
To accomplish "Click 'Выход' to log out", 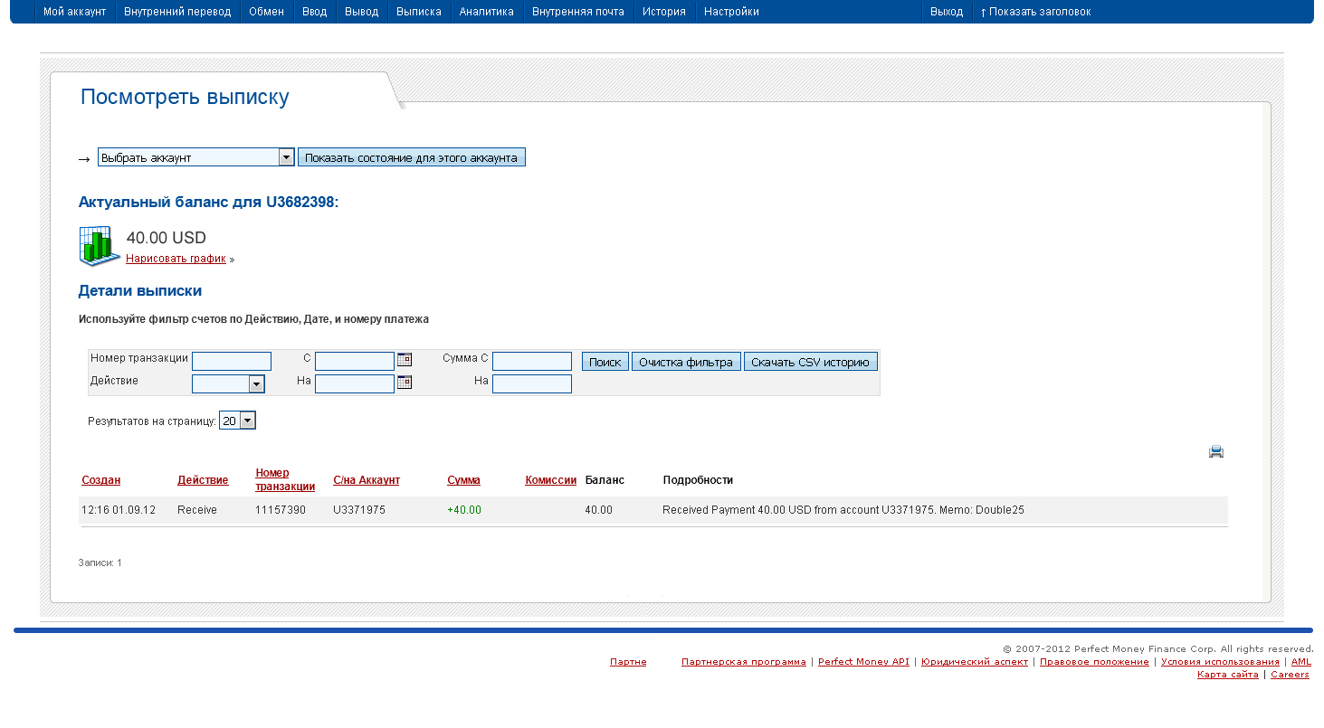I will [946, 12].
